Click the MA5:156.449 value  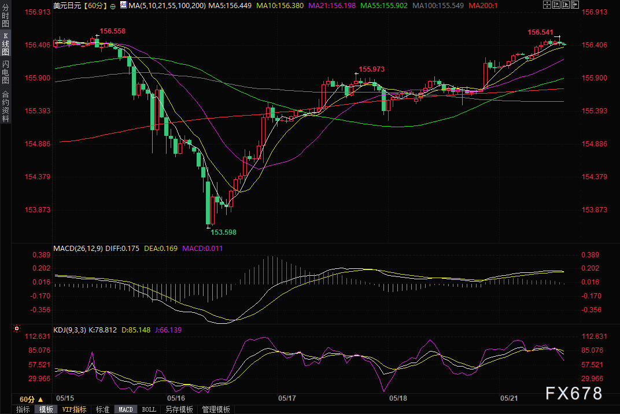[x=230, y=6]
